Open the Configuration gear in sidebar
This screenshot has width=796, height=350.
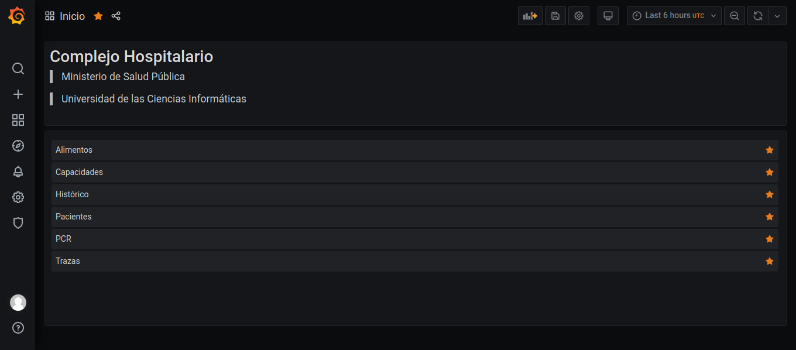18,197
